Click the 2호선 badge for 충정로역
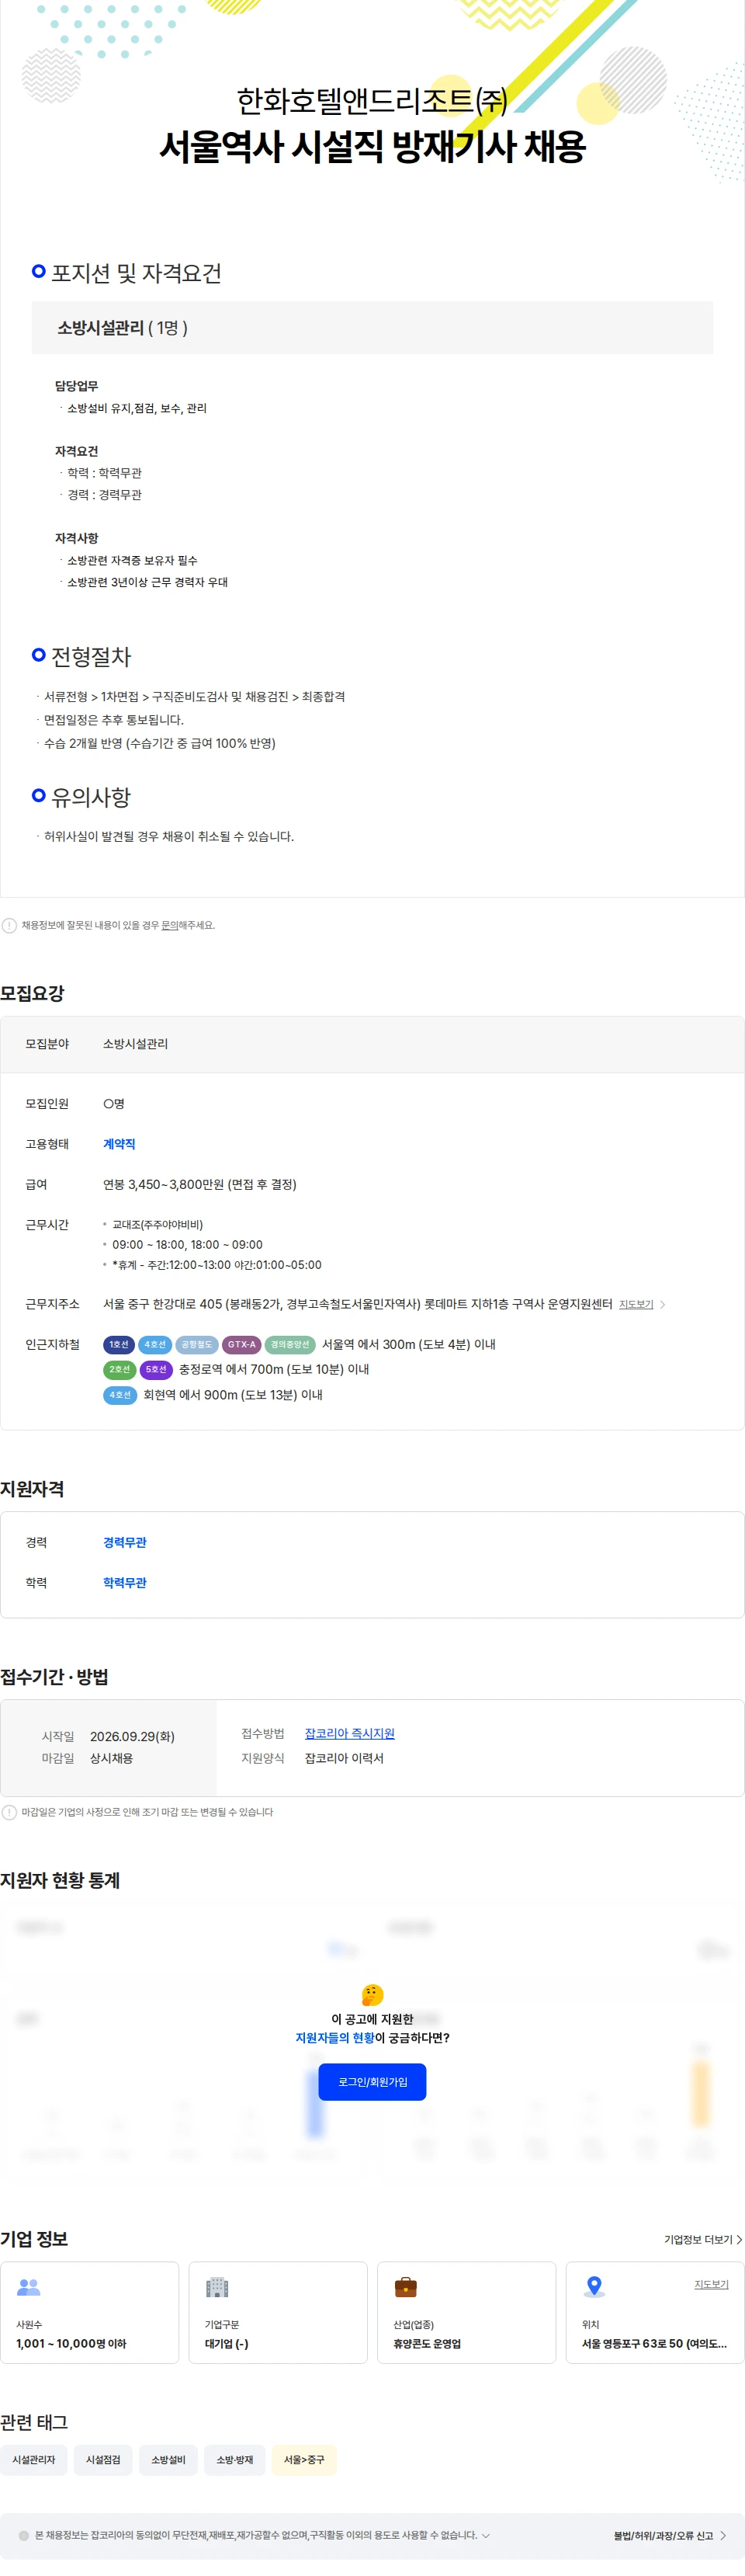Image resolution: width=745 pixels, height=2576 pixels. click(x=119, y=1369)
